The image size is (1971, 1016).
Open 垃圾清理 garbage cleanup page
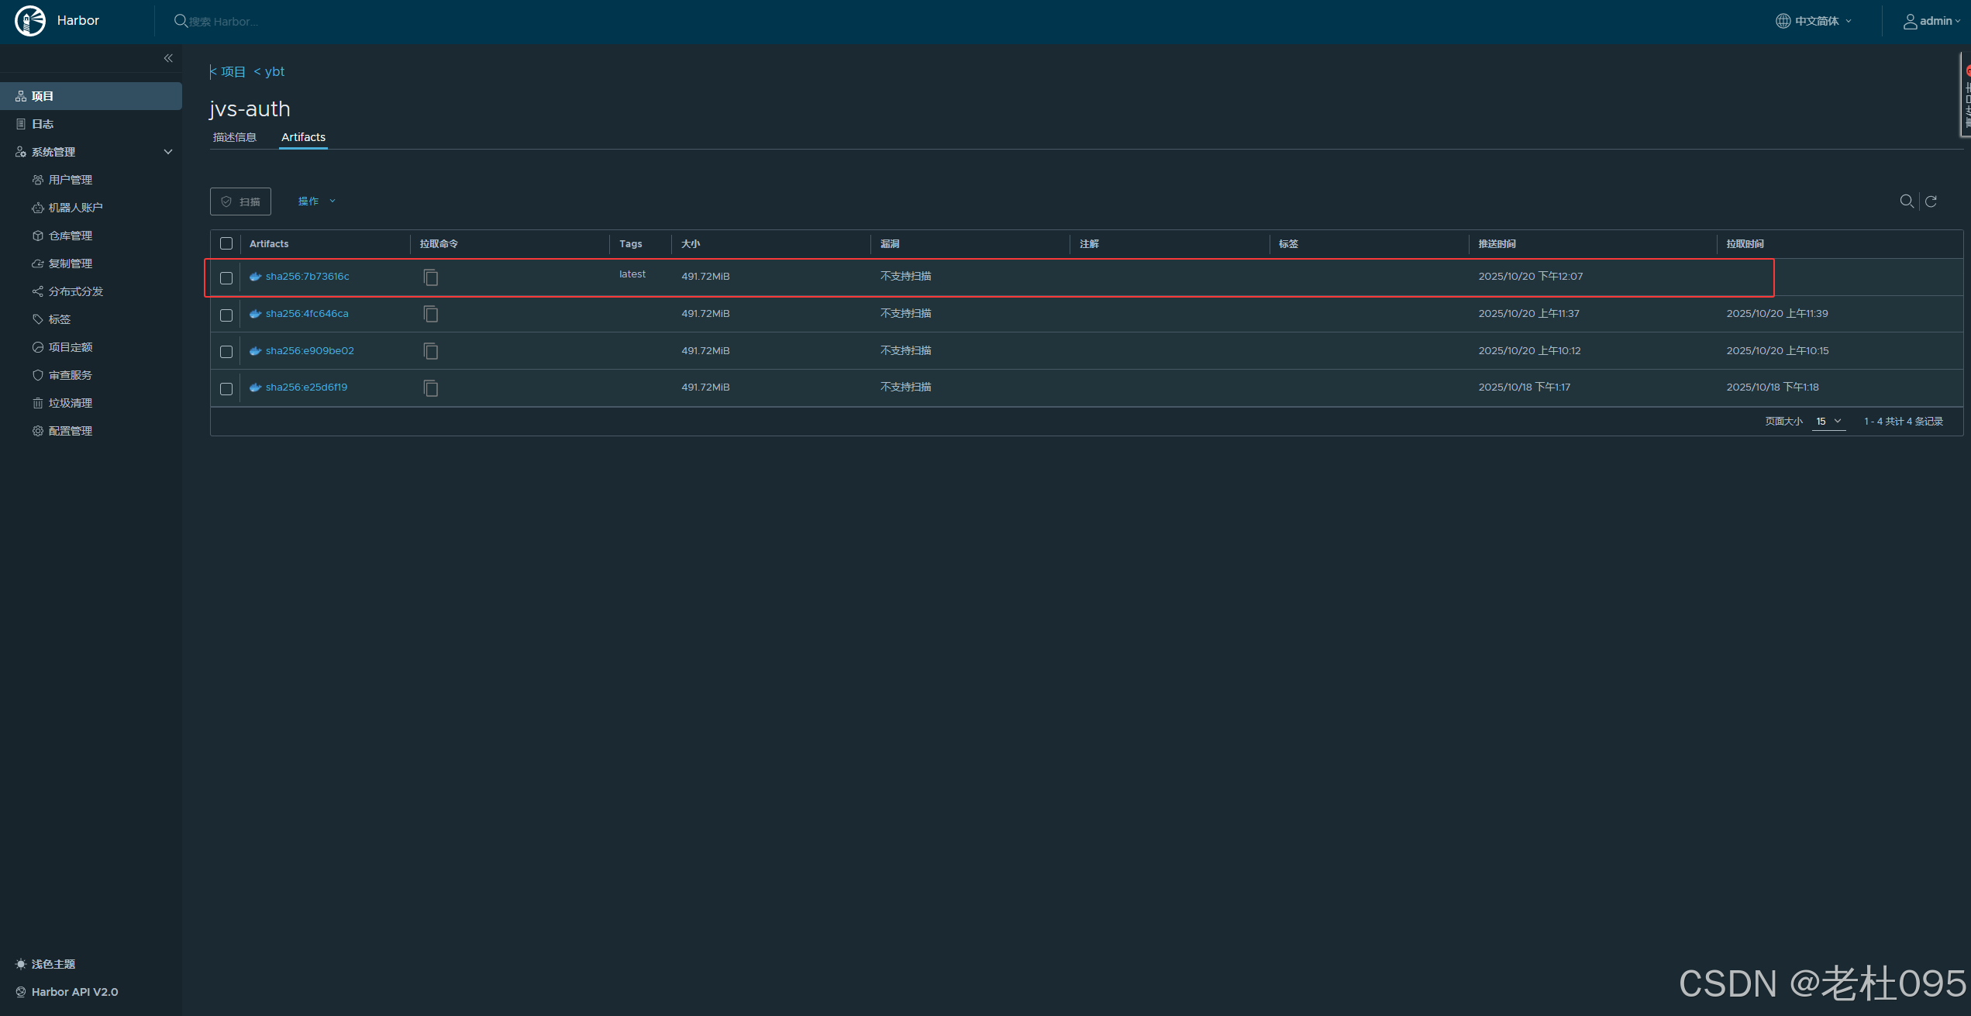(70, 403)
